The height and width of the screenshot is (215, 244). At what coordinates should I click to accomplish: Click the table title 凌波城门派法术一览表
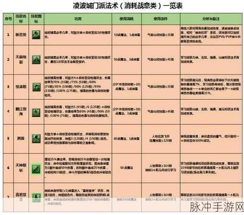(127, 6)
